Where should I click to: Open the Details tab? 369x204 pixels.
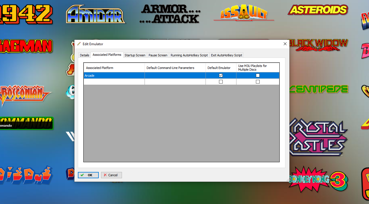(84, 55)
